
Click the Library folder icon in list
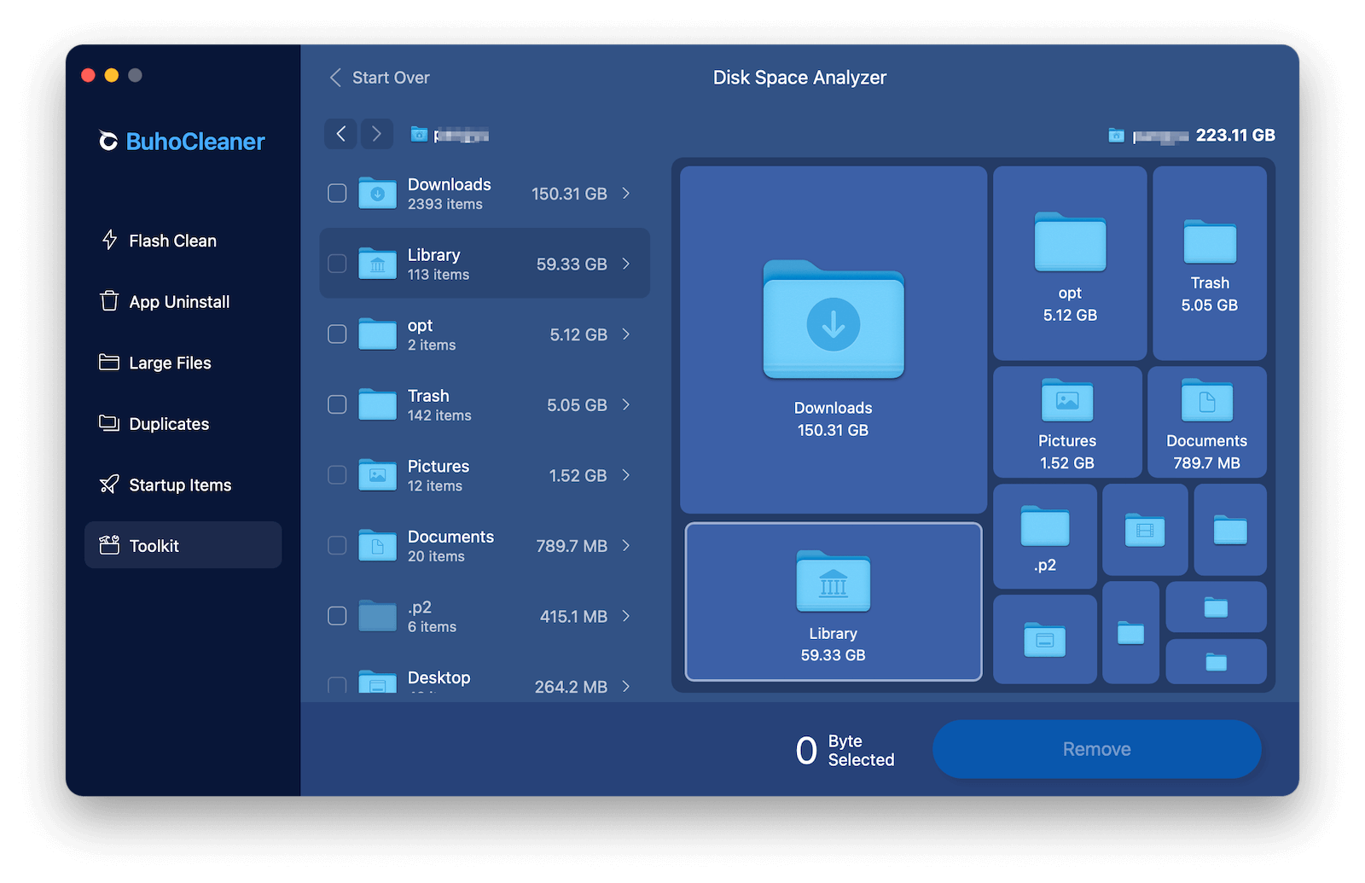(377, 264)
